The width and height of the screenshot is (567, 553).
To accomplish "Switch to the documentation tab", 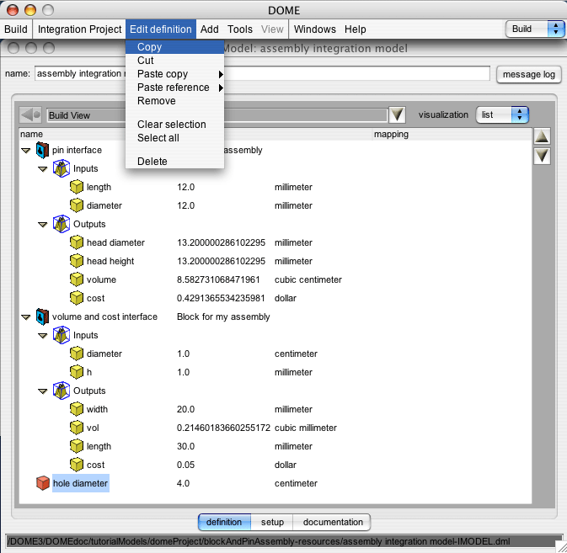I will tap(332, 522).
